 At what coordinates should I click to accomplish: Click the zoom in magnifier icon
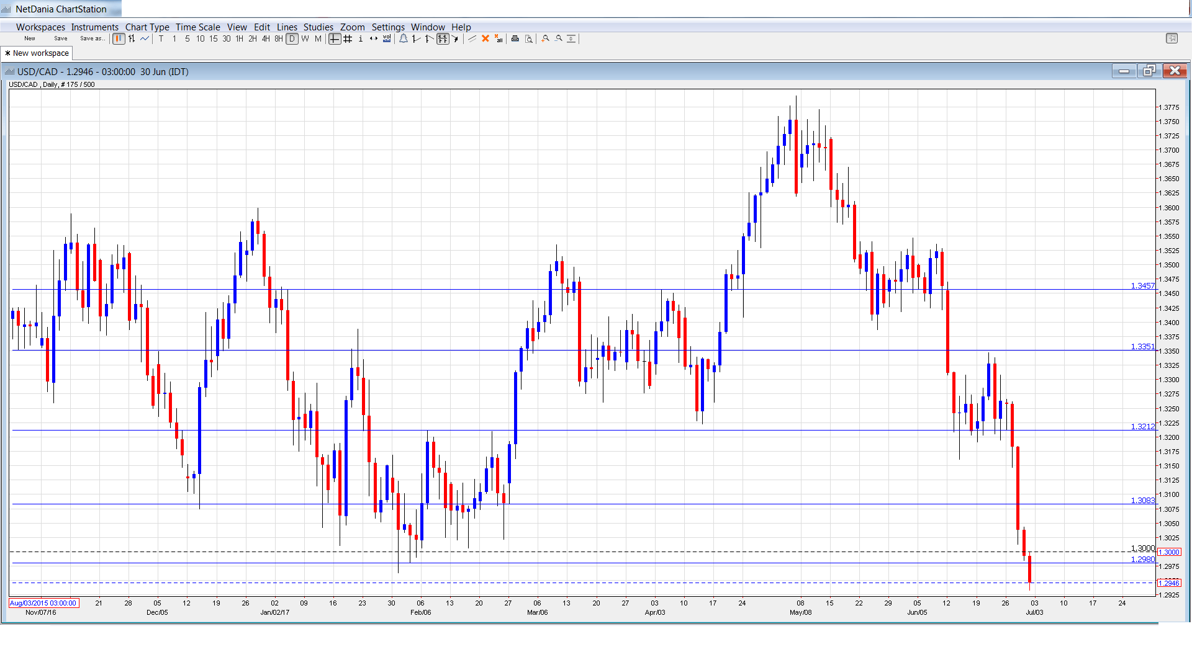(x=545, y=38)
